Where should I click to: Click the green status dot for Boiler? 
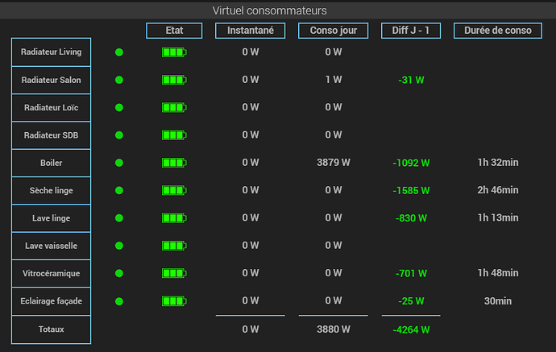click(119, 163)
